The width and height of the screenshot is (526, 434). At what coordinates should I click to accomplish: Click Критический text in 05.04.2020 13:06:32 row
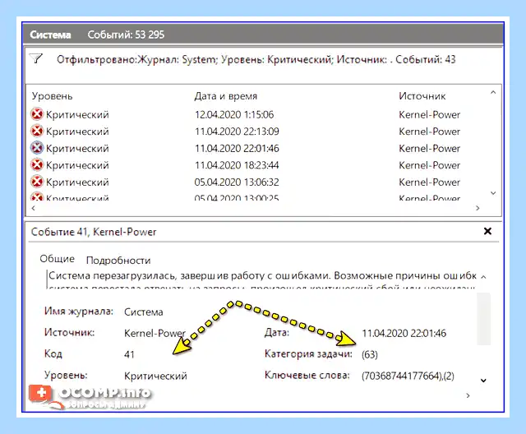tap(77, 182)
